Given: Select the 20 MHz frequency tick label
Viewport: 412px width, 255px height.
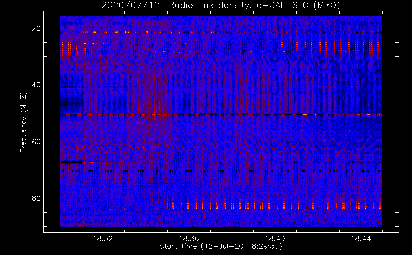Looking at the screenshot, I should pyautogui.click(x=36, y=28).
